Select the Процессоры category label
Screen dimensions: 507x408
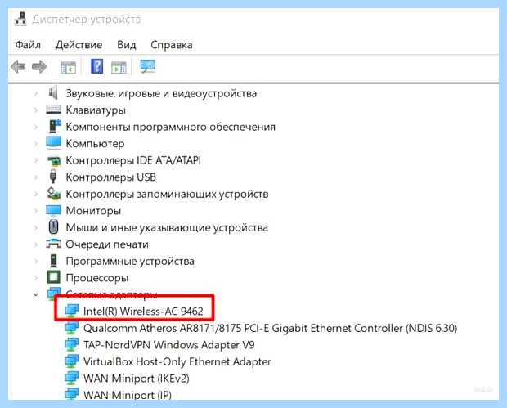(x=97, y=278)
